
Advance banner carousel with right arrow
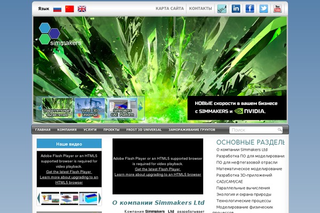coord(141,108)
